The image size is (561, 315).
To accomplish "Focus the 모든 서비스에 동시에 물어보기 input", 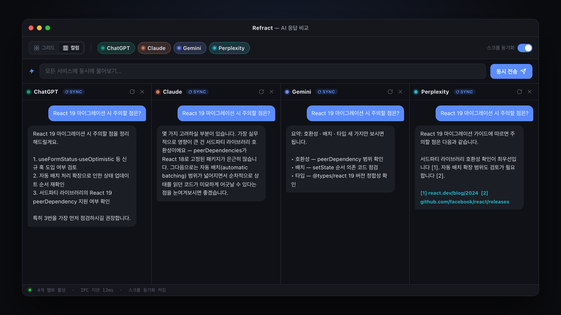I will [x=263, y=71].
